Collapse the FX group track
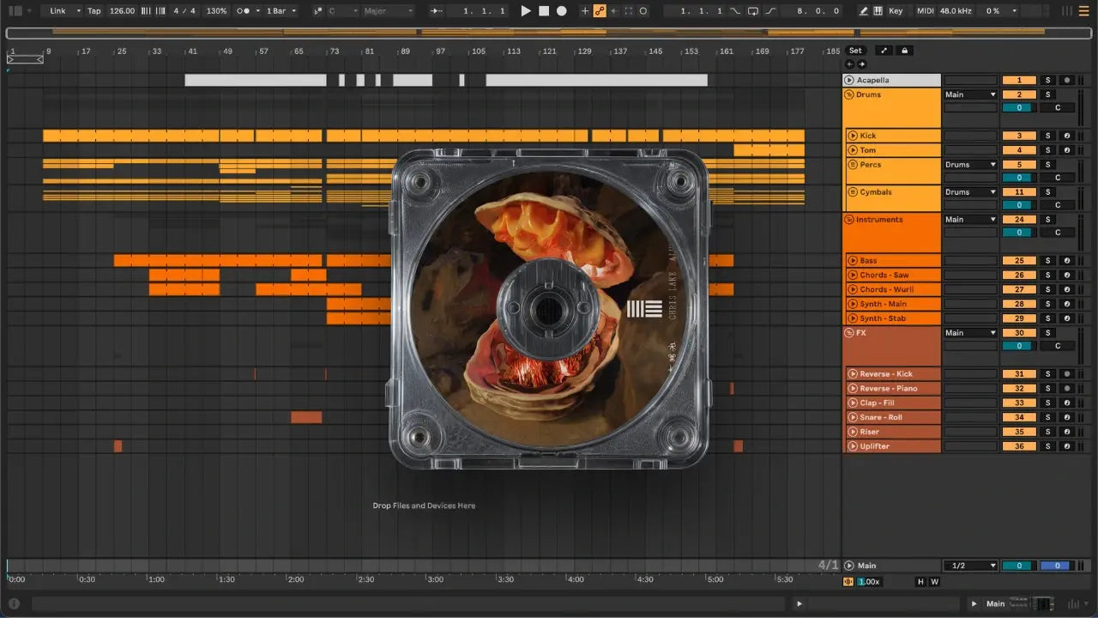The image size is (1098, 618). coord(849,333)
